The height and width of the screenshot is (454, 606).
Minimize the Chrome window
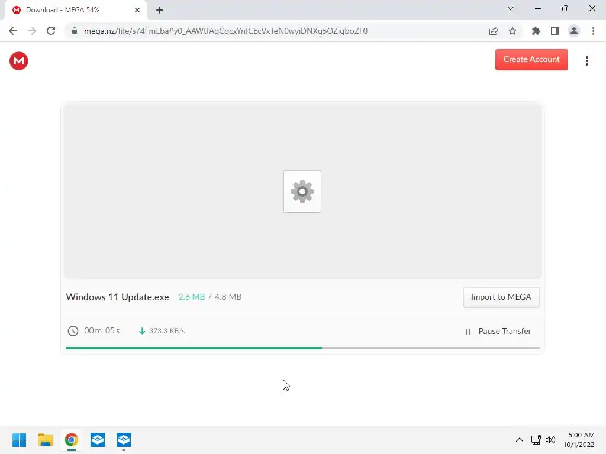pos(537,8)
